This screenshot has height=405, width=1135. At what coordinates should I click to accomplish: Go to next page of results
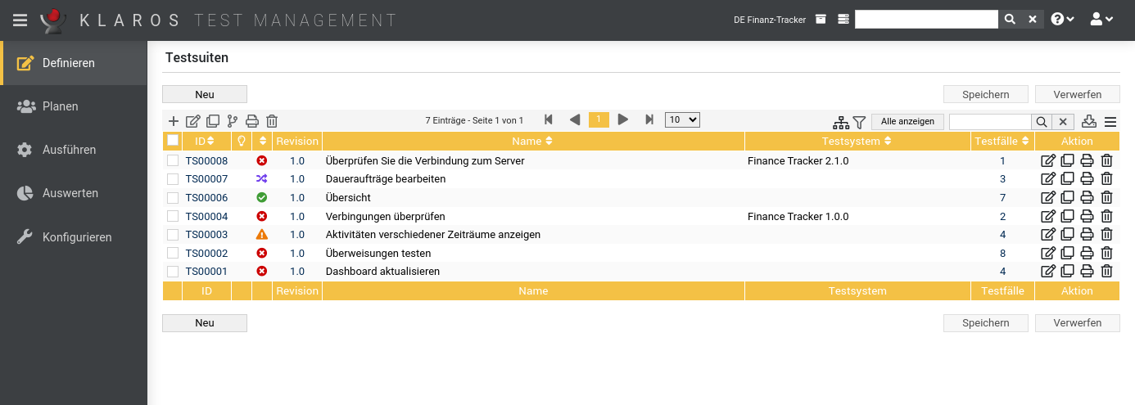(623, 120)
